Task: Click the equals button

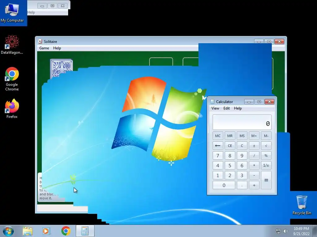Action: 266,180
